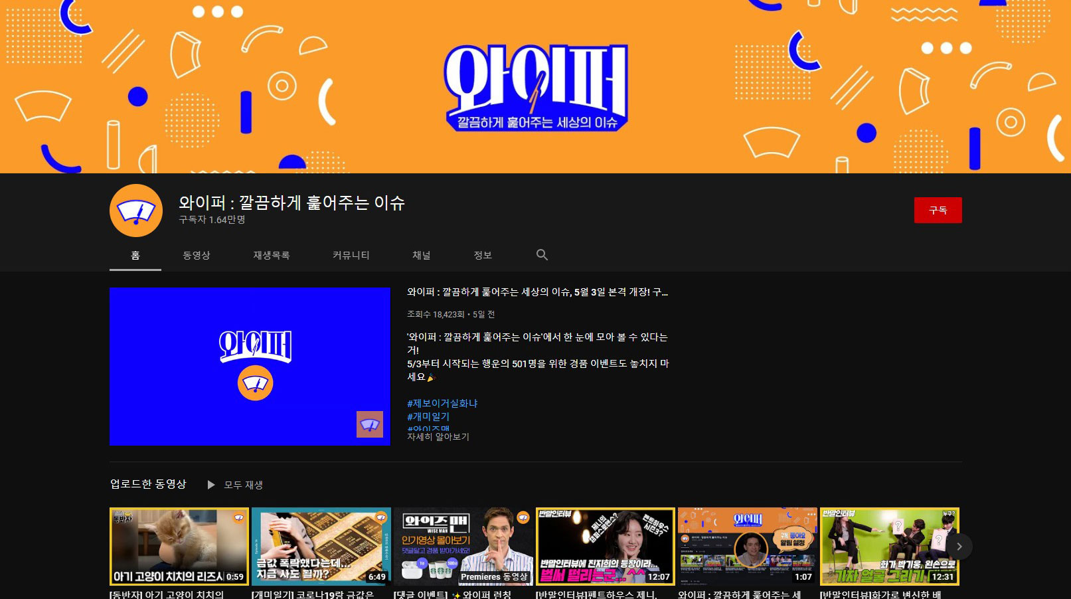Click the red 구독 subscribe button
This screenshot has height=599, width=1071.
938,210
